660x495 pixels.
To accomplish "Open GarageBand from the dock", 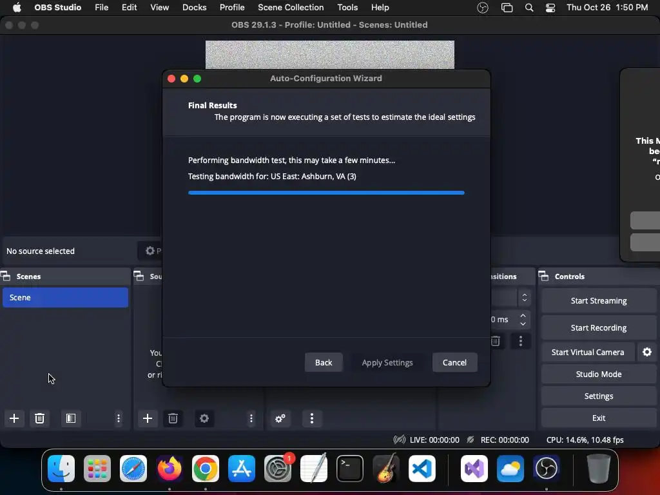I will click(386, 469).
